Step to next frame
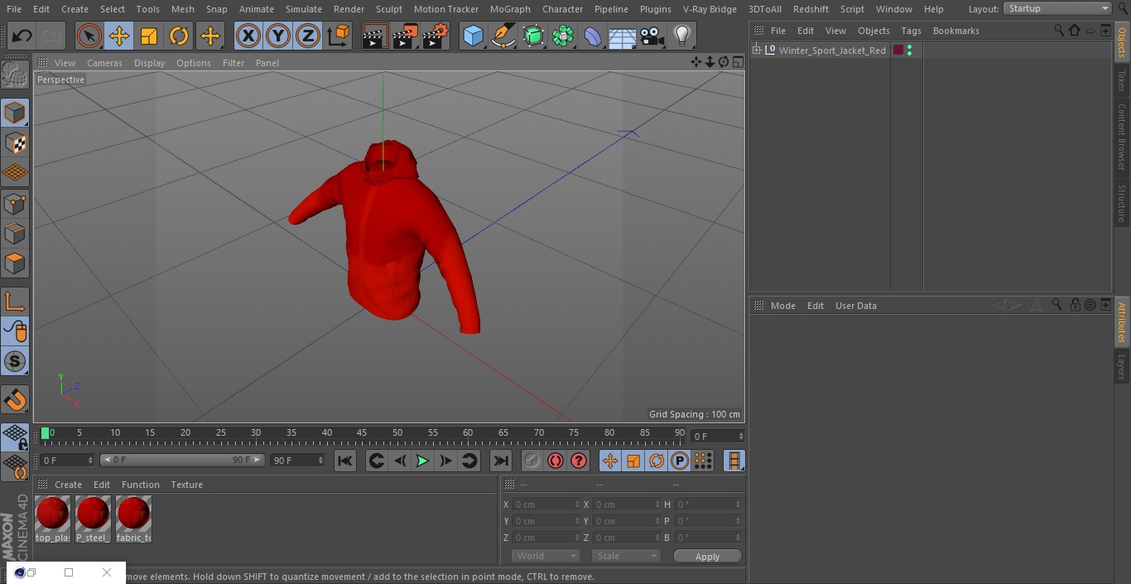Viewport: 1131px width, 584px height. 445,461
